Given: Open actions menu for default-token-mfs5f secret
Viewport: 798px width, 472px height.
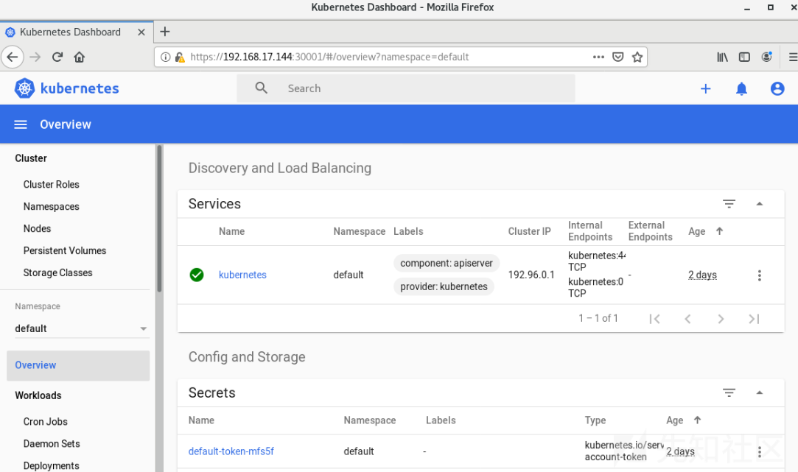Looking at the screenshot, I should pos(760,451).
